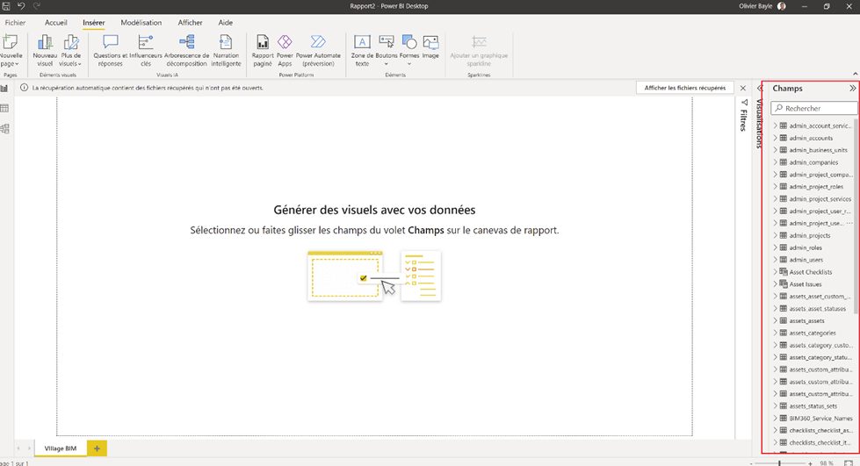Insert a Zone de texte
The height and width of the screenshot is (466, 860).
(x=362, y=50)
